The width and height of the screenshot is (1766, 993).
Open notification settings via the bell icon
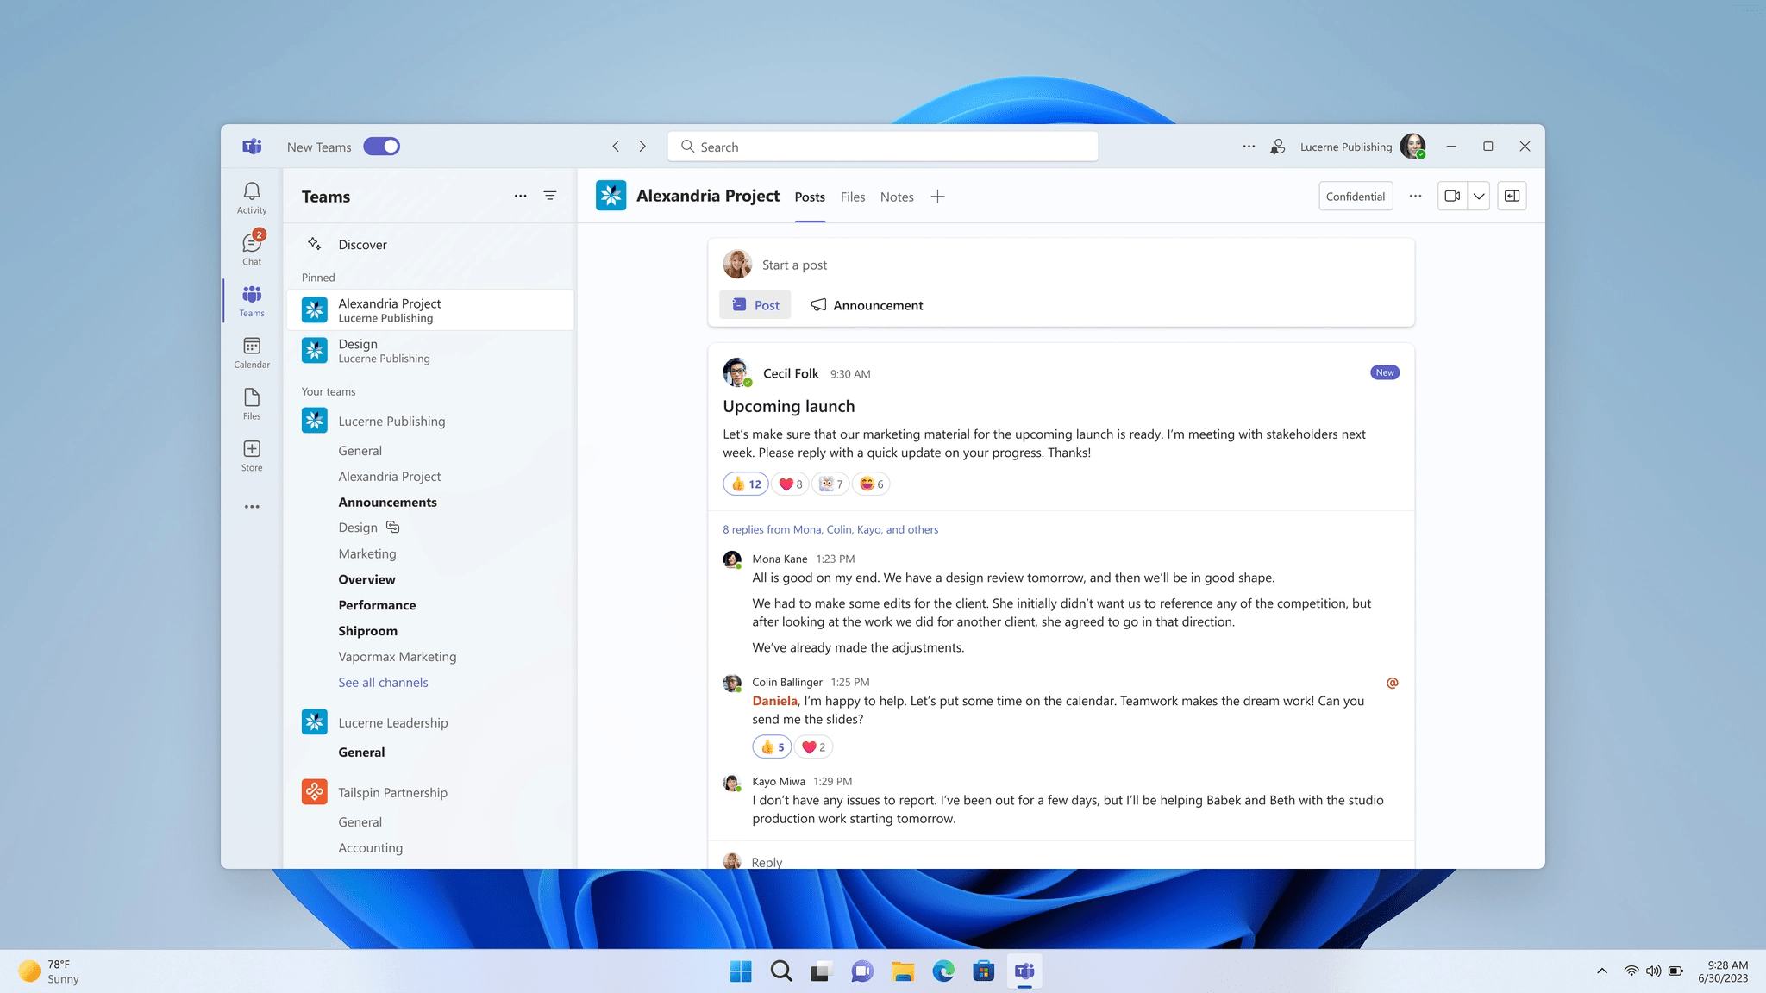coord(251,190)
